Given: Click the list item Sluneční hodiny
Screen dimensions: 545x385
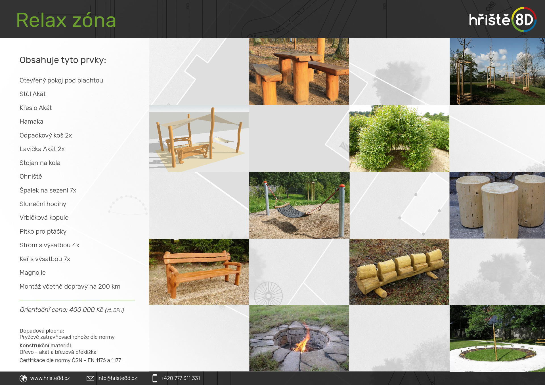Looking at the screenshot, I should 43,204.
